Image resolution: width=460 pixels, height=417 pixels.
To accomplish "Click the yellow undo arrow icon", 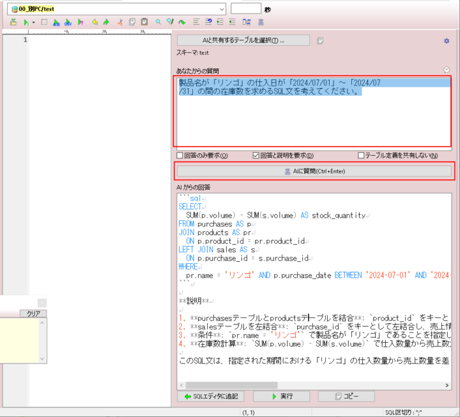I will click(x=95, y=22).
